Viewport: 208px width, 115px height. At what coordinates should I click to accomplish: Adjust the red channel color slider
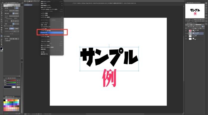pyautogui.click(x=11, y=80)
